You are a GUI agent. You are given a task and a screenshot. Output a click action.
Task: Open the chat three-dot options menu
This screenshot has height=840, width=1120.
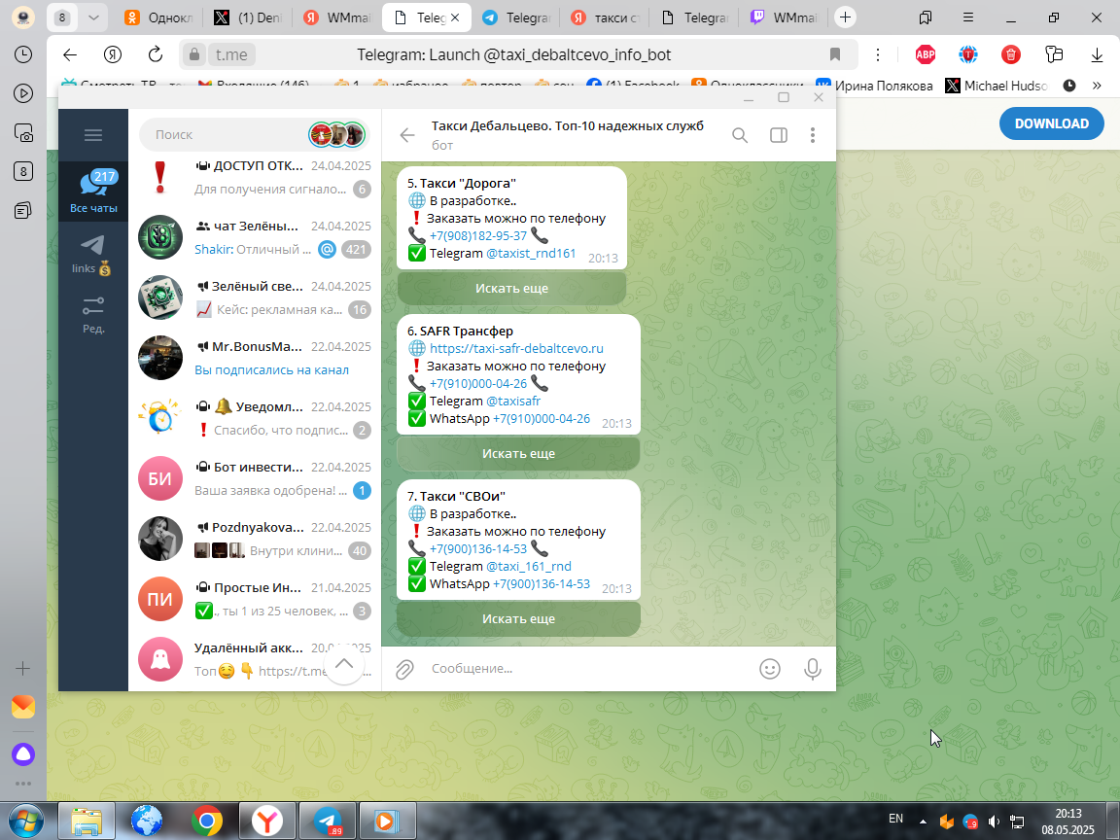812,135
